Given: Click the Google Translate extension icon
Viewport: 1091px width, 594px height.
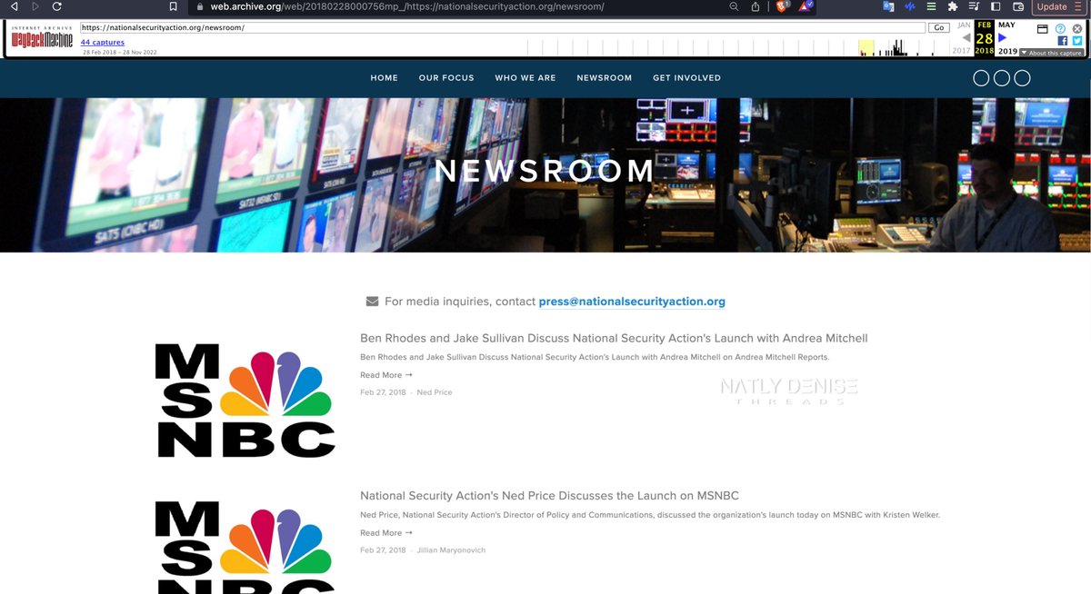Looking at the screenshot, I should pyautogui.click(x=888, y=6).
